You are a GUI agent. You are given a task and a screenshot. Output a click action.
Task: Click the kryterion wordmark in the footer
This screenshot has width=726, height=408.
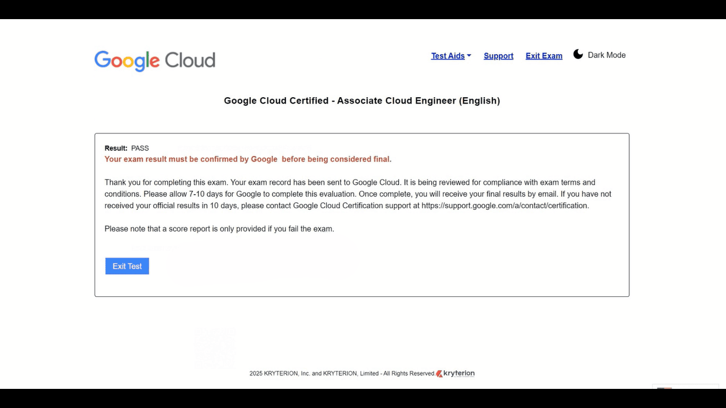pos(459,373)
